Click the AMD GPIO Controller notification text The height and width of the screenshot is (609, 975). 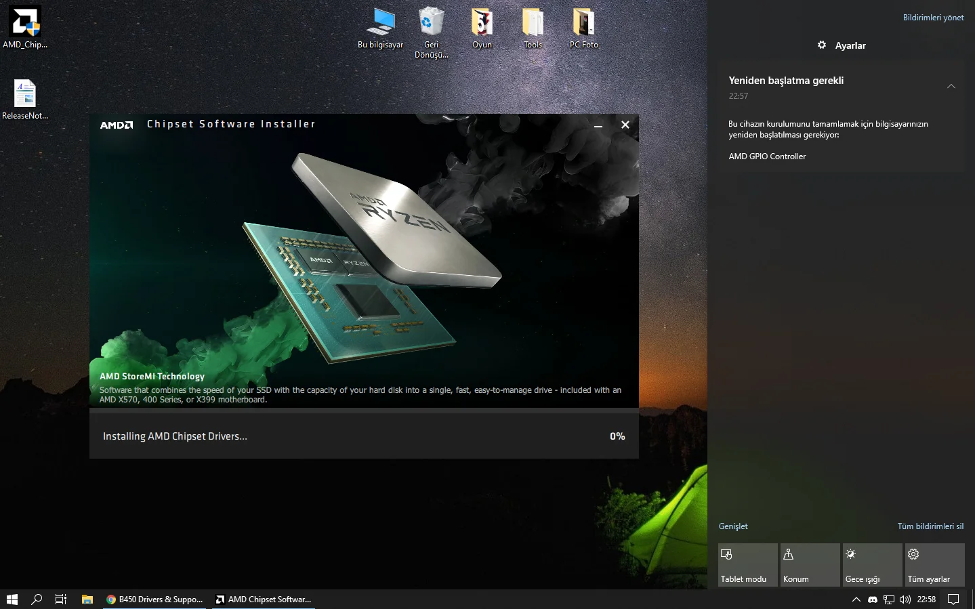[x=767, y=156]
